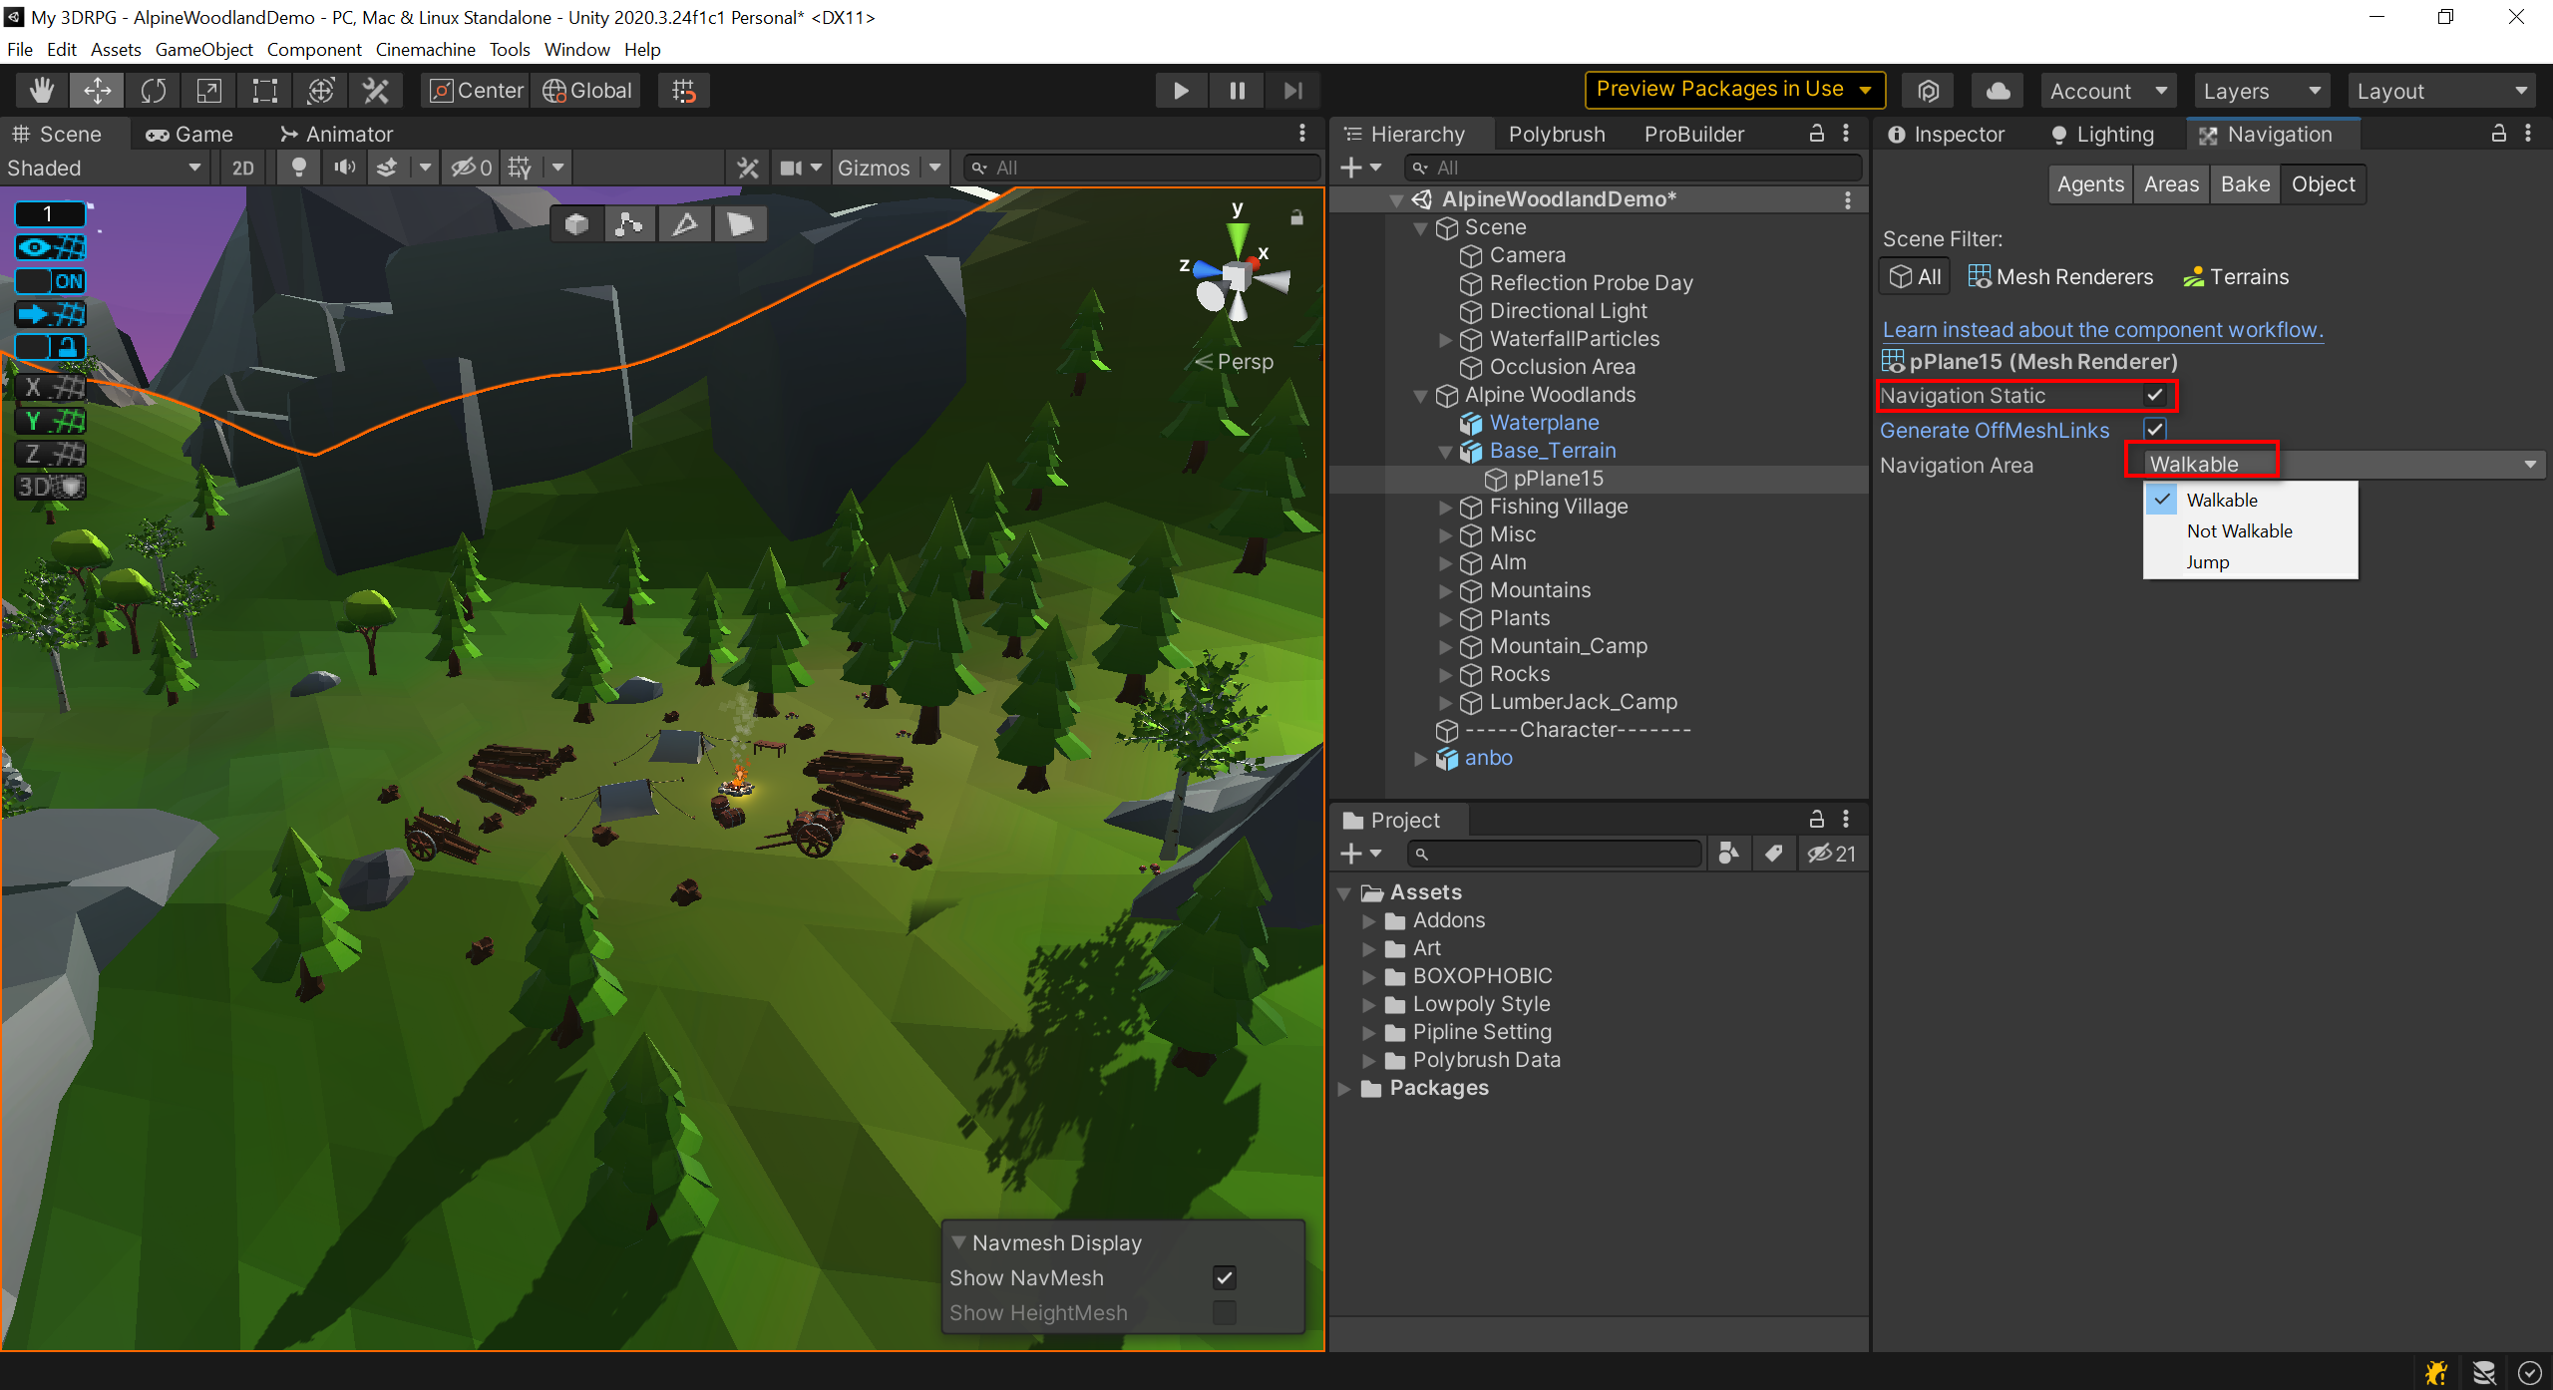The image size is (2553, 1390).
Task: Open custom editor tools
Action: [376, 91]
